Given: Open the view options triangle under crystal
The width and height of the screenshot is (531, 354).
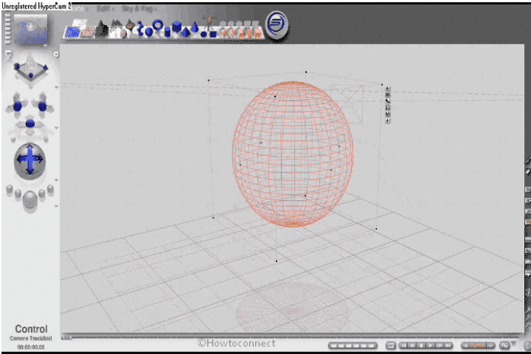Looking at the screenshot, I should [56, 87].
